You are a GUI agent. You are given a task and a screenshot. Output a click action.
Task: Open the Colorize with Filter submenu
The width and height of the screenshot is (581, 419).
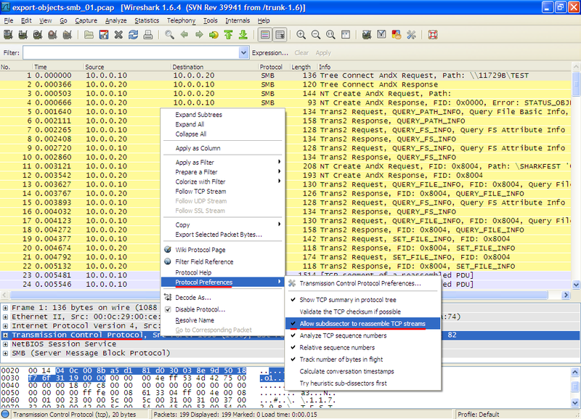223,182
